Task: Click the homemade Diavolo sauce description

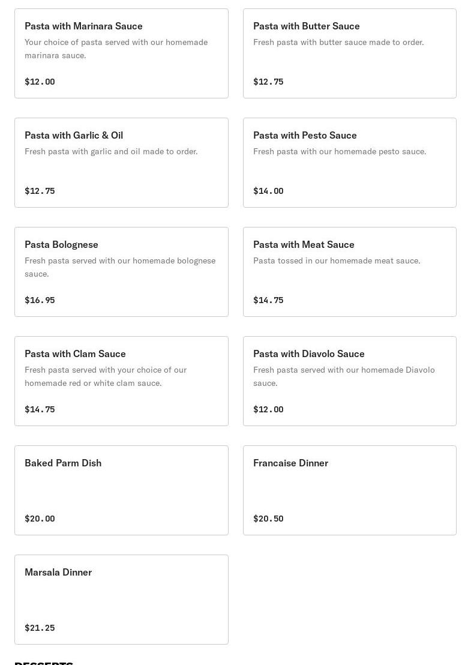Action: click(x=344, y=376)
